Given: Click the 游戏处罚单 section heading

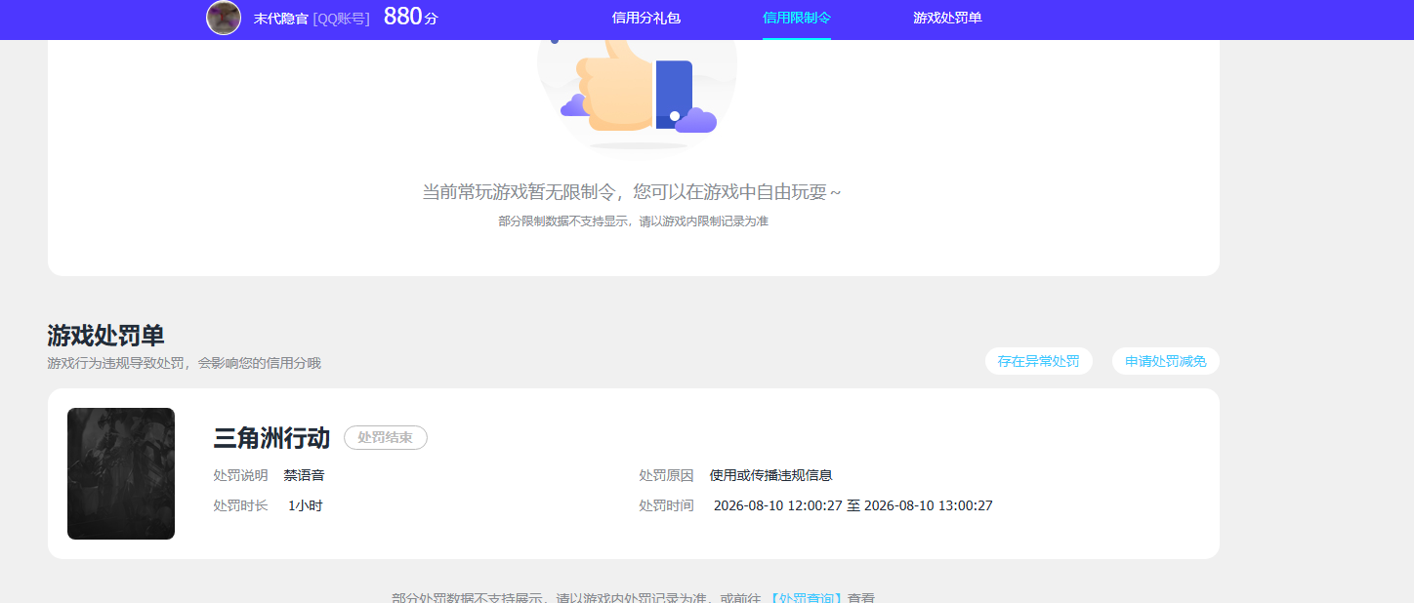Looking at the screenshot, I should tap(105, 336).
